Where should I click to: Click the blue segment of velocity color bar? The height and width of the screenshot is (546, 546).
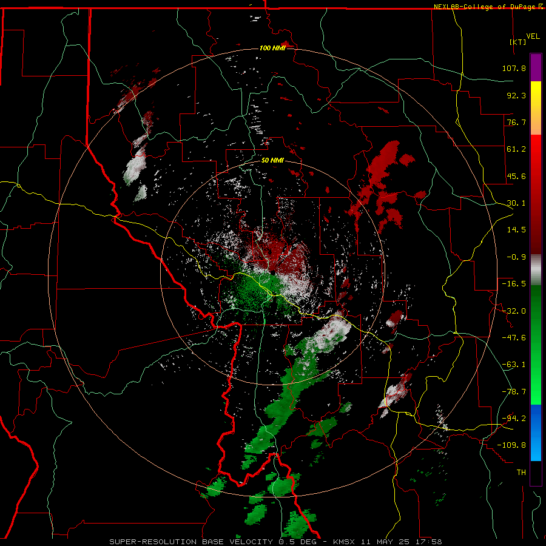click(536, 433)
